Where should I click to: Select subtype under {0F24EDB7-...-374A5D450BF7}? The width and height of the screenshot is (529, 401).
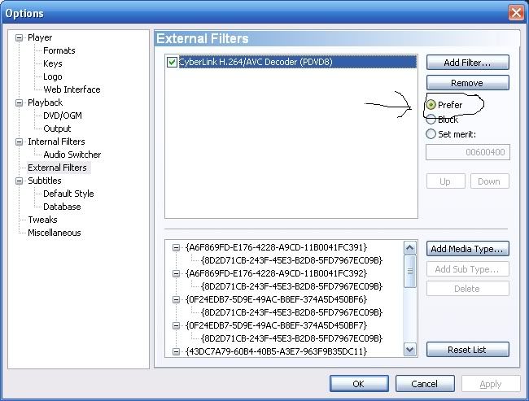(x=291, y=338)
